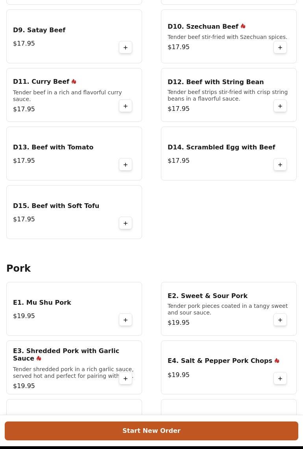Add D15. Beef with Soft Tofu
303x449 pixels.
point(126,223)
